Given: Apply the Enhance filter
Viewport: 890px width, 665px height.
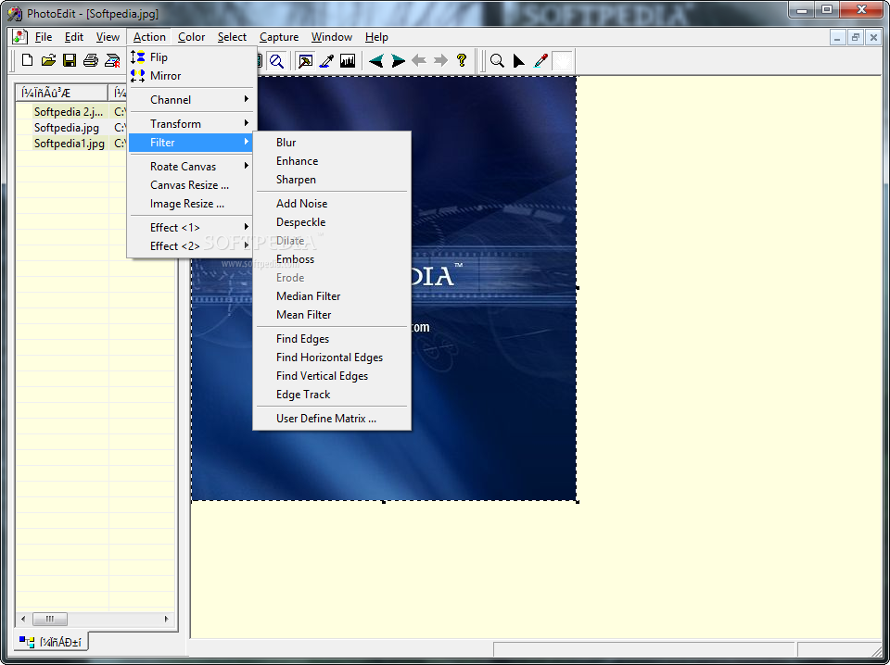Looking at the screenshot, I should pos(332,161).
